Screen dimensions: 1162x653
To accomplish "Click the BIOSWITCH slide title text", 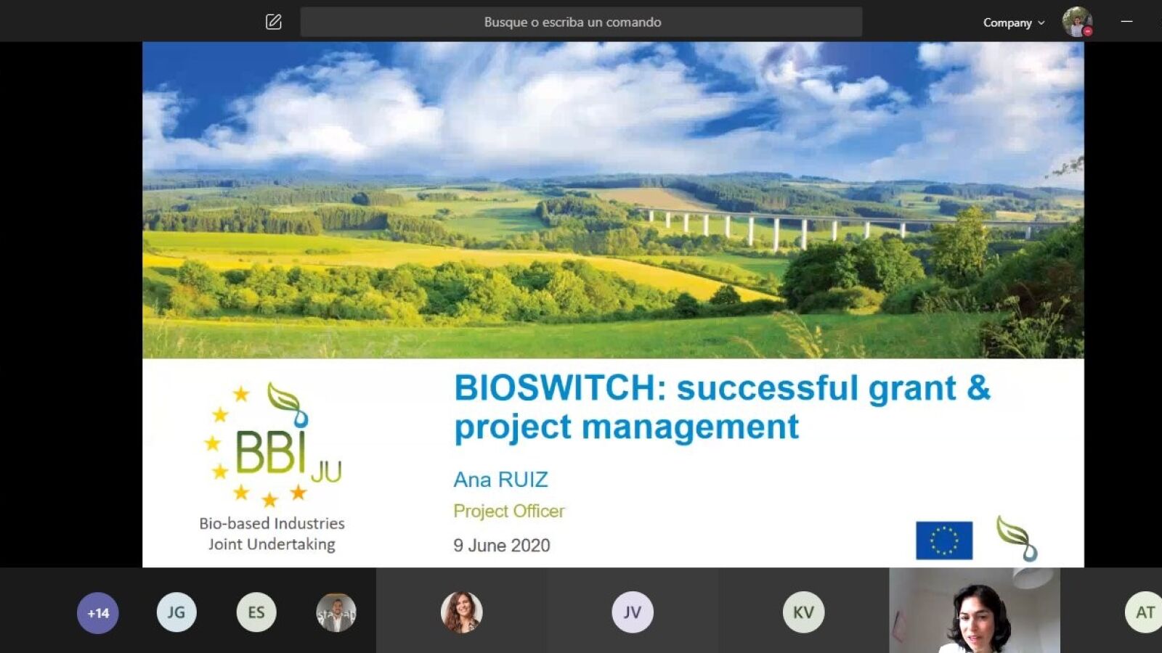I will tap(721, 407).
